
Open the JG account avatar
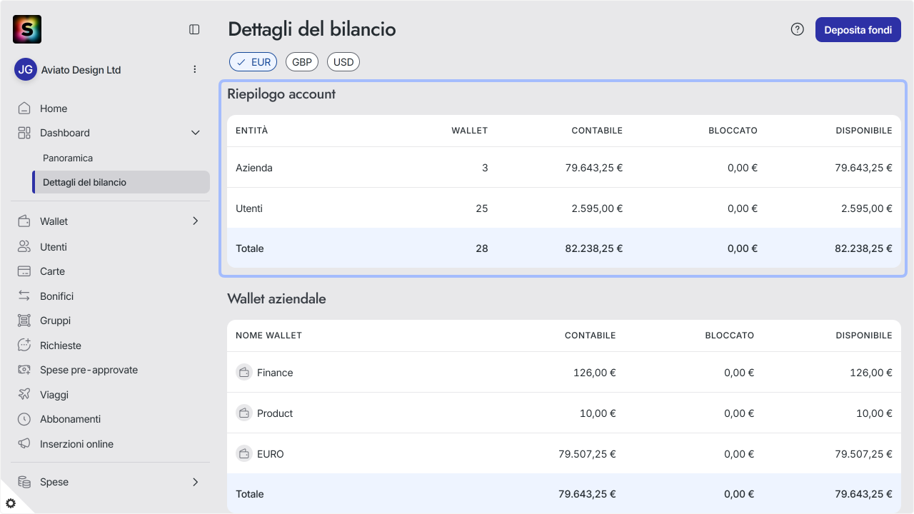[26, 69]
